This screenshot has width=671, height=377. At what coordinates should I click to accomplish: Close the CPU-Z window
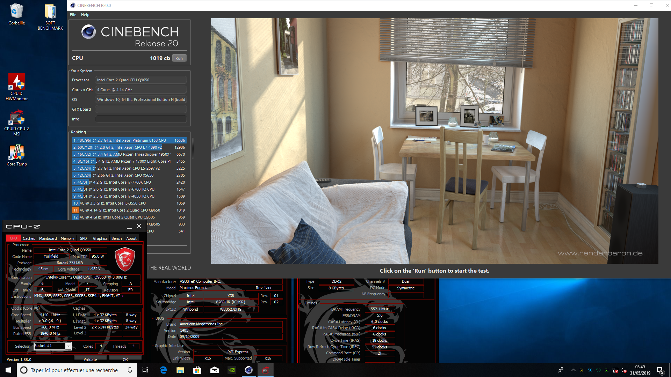point(139,226)
